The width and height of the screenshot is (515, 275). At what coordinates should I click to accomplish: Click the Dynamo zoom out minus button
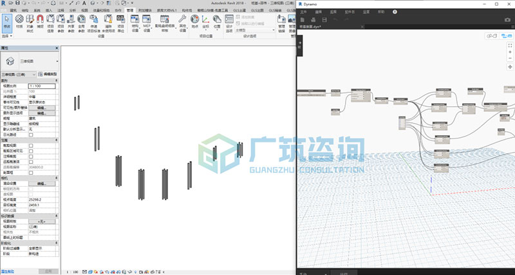(x=510, y=59)
